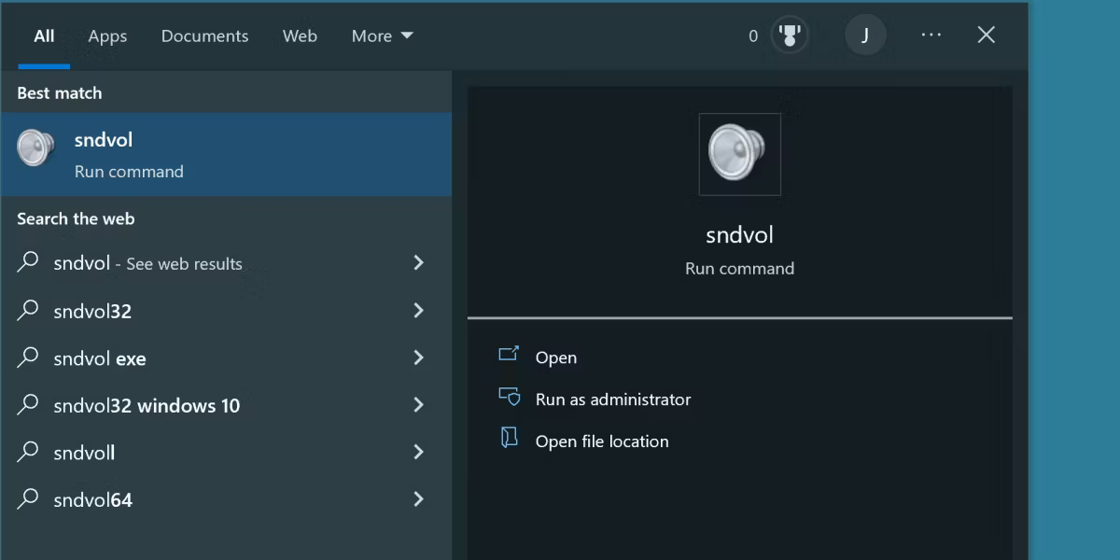Click search icon beside 'sndvol32 windows 10'
The image size is (1120, 560).
coord(28,404)
